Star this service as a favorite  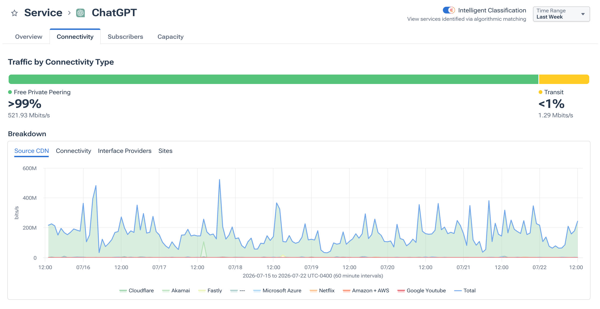tap(15, 13)
